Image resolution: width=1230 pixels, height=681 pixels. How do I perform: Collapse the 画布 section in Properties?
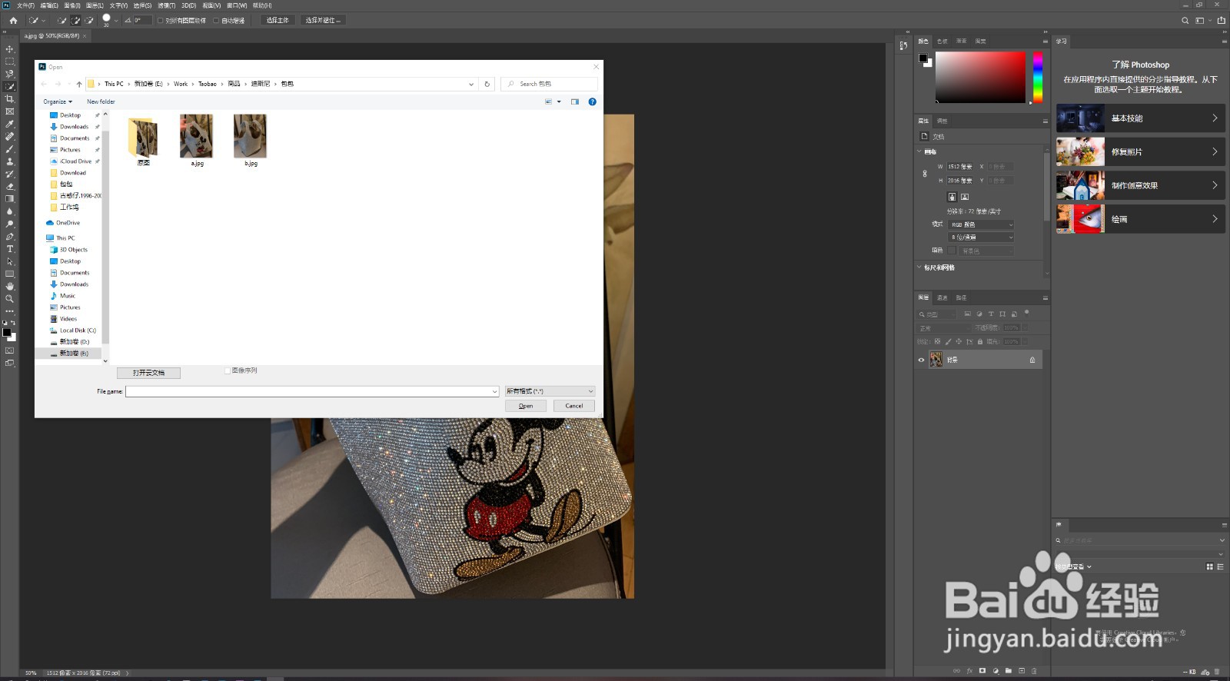919,151
